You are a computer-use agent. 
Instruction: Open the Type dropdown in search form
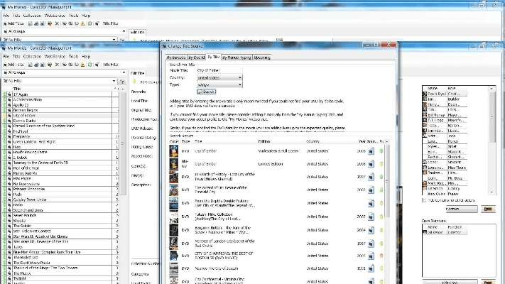(x=220, y=84)
